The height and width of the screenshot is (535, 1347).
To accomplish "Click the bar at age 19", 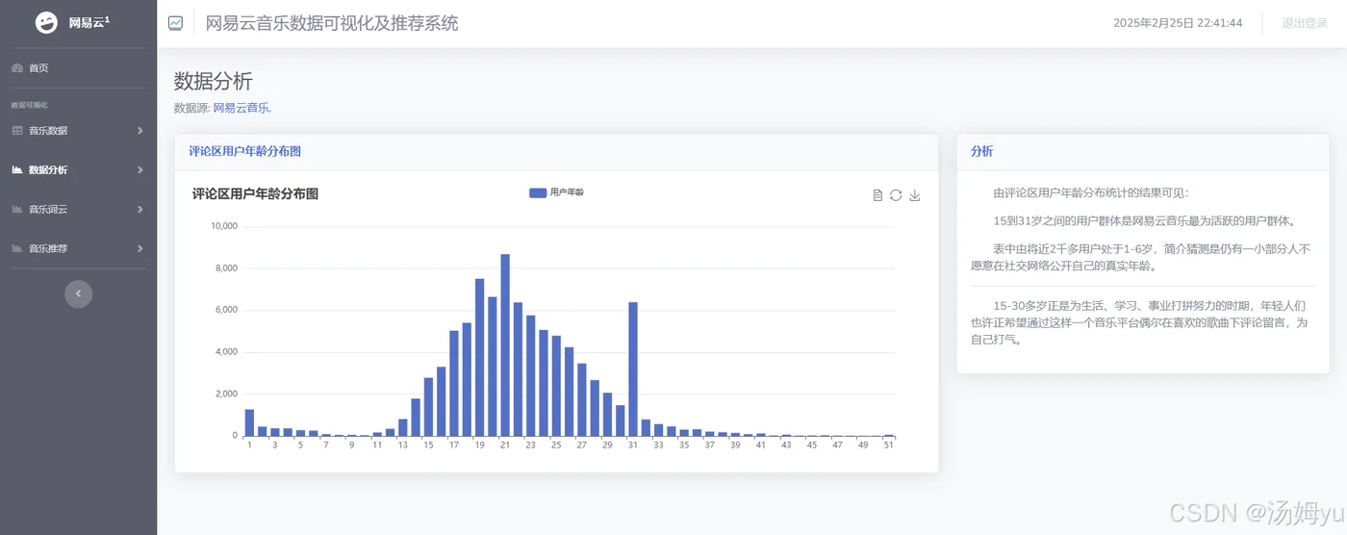I will tap(479, 357).
